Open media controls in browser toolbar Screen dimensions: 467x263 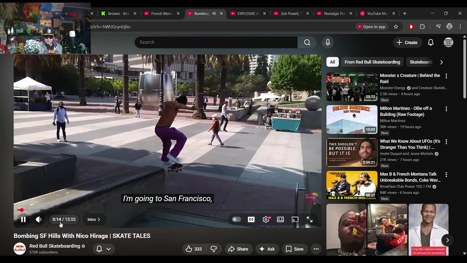439,27
